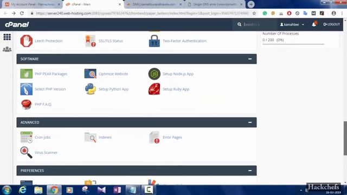Open the Virus Scanner link

click(x=46, y=153)
